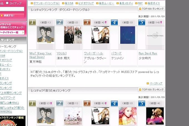This screenshot has height=126, width=189.
Task: Click the rank 2 badge in download ranking
Action: click(x=60, y=22)
